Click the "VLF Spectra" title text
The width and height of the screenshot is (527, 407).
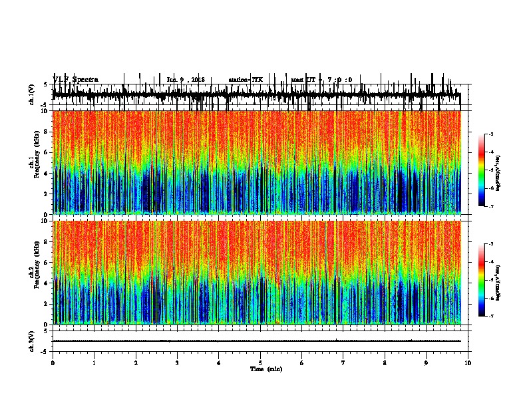76,80
